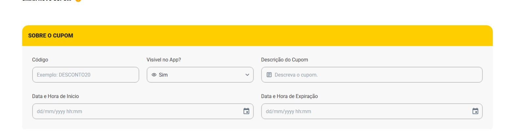Open the calendar picker for Data e Hora de Expiração
The image size is (526, 139).
(475, 111)
